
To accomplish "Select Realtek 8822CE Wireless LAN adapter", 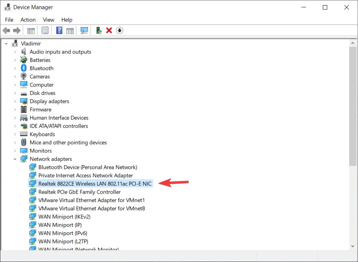I will click(90, 184).
